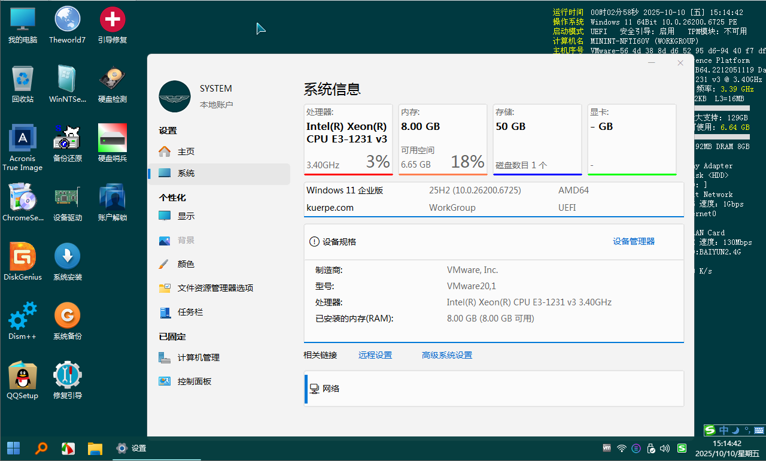This screenshot has width=766, height=461.
Task: Open the 远程设置 link
Action: tap(375, 355)
